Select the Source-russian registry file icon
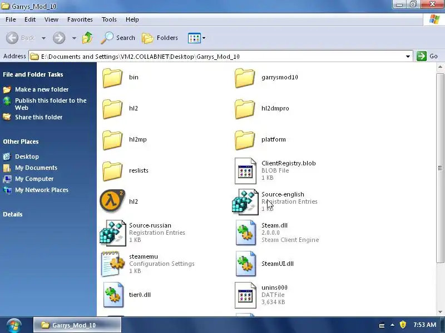 click(113, 233)
